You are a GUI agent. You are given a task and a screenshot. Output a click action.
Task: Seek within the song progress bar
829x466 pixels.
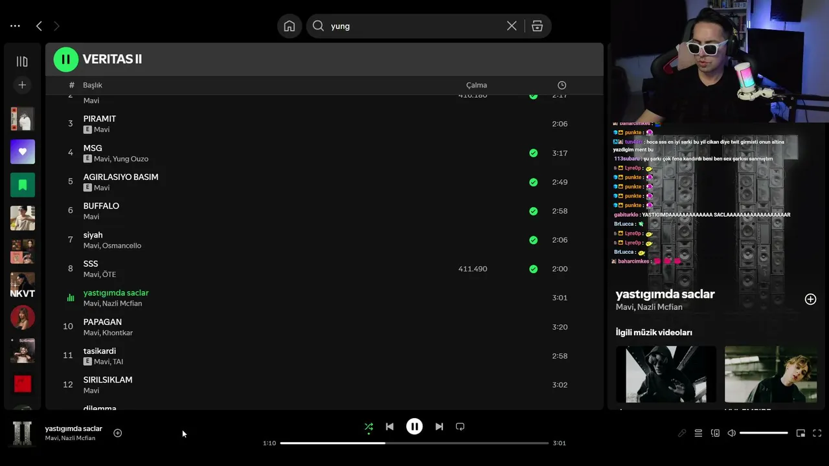coord(414,443)
